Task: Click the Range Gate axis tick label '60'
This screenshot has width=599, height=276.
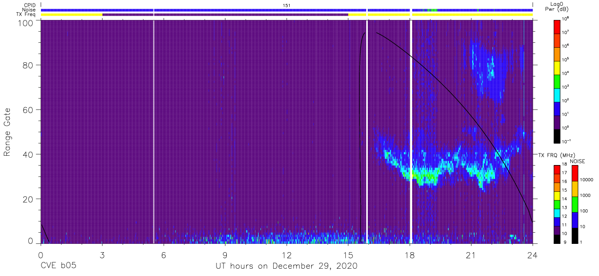Action: point(28,110)
